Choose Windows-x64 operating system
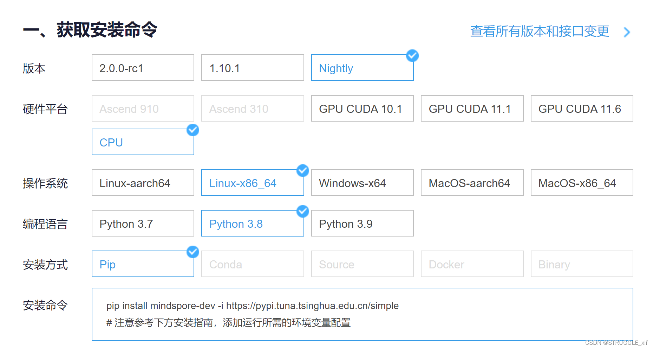The image size is (653, 349). point(362,183)
